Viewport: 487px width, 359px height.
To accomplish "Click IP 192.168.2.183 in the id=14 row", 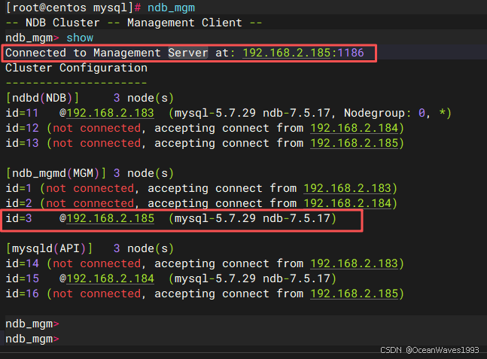I will tap(355, 263).
